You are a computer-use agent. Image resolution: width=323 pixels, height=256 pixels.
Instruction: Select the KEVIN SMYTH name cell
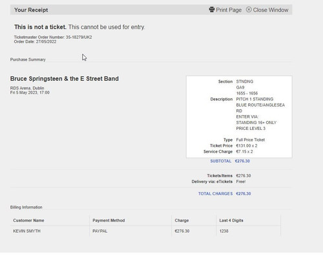[27, 231]
